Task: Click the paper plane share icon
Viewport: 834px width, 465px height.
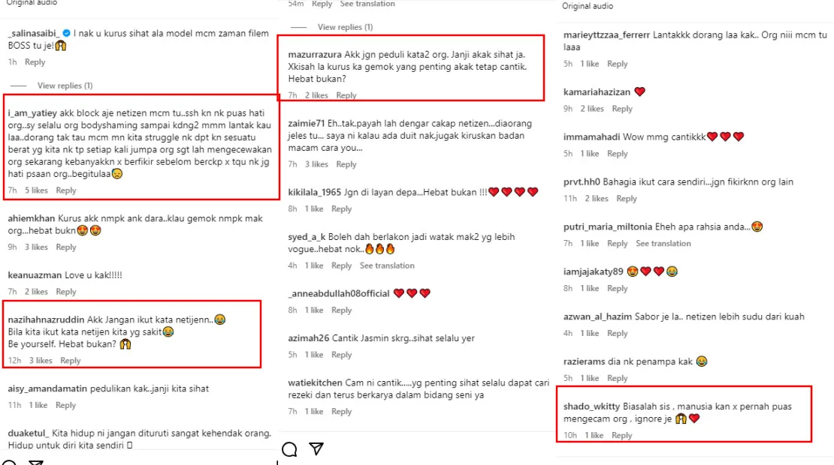Action: click(316, 449)
